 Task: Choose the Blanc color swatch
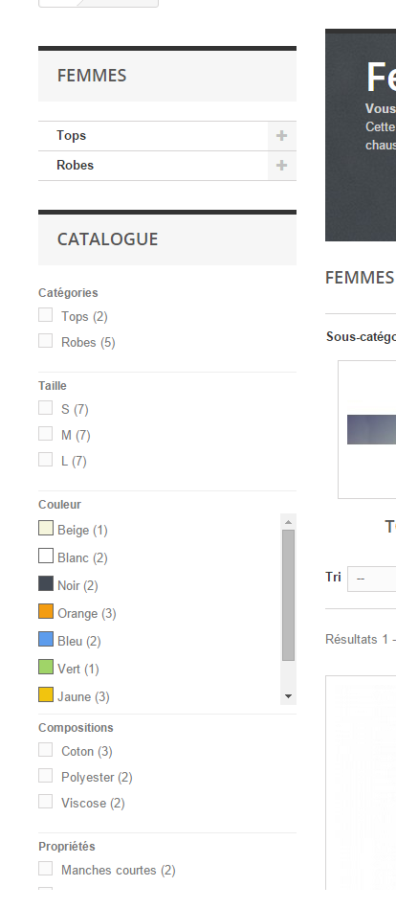coord(46,556)
